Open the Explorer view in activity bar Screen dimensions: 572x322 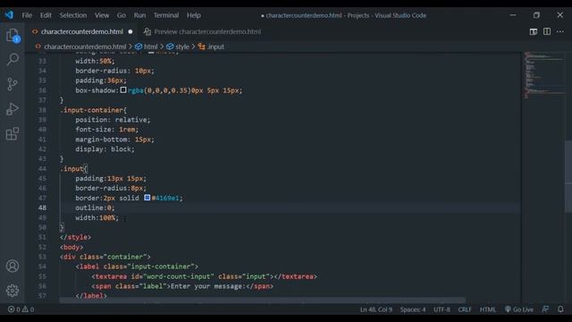[x=13, y=36]
